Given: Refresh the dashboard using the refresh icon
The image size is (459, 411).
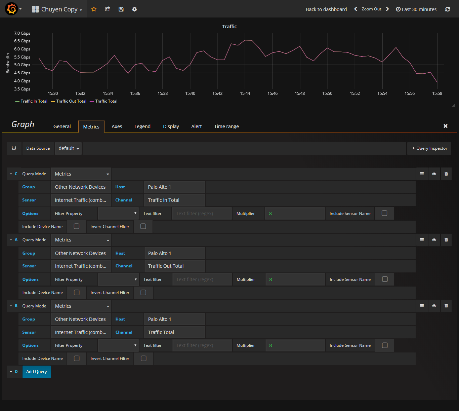Looking at the screenshot, I should (x=448, y=9).
